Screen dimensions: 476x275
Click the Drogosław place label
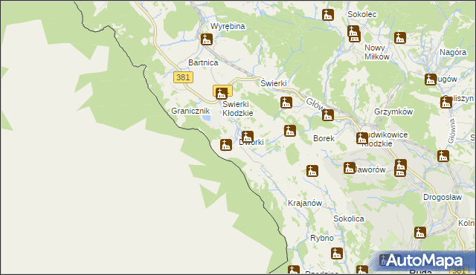click(443, 198)
